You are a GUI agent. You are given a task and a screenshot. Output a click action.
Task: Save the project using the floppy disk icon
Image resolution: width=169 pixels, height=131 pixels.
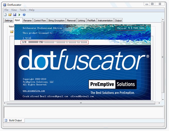pos(15,15)
